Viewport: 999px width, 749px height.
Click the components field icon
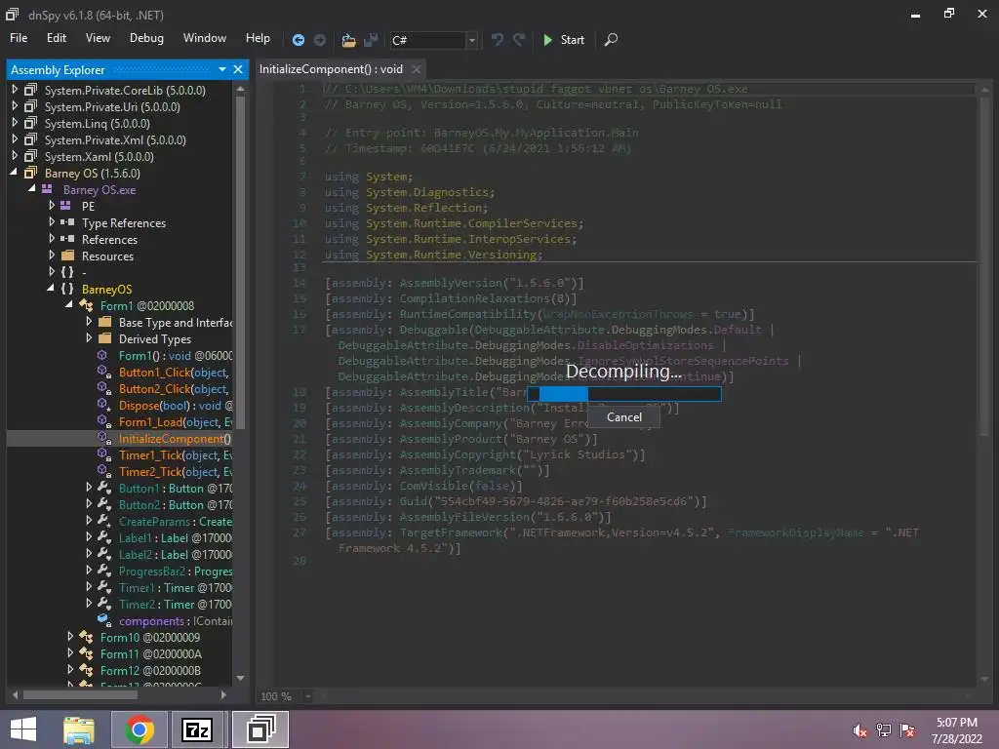pos(103,620)
